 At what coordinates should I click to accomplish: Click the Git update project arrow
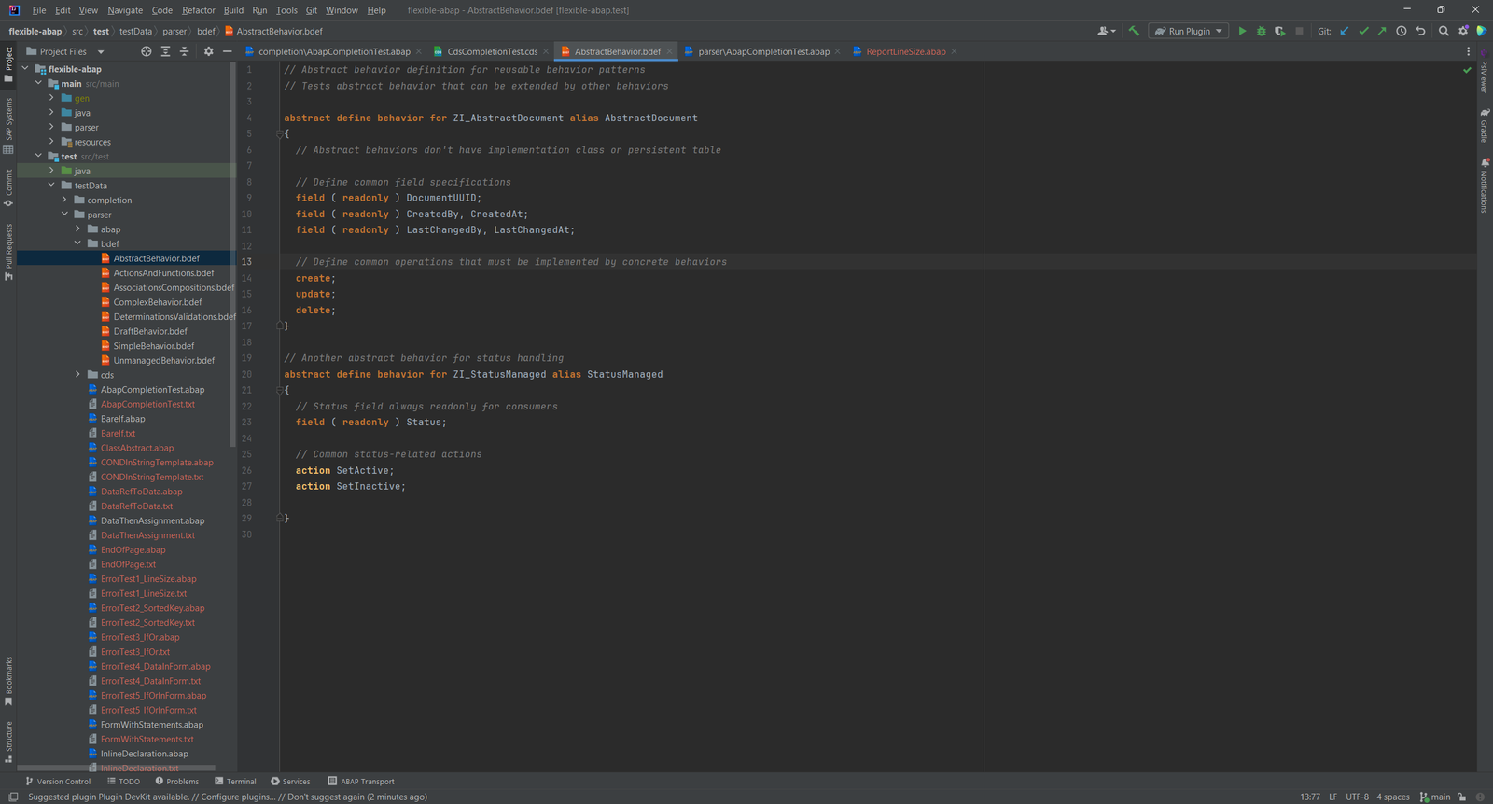click(1345, 31)
